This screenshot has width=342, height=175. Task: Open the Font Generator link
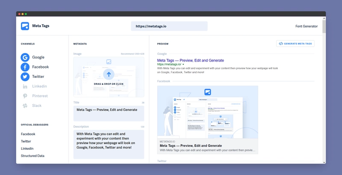[307, 26]
